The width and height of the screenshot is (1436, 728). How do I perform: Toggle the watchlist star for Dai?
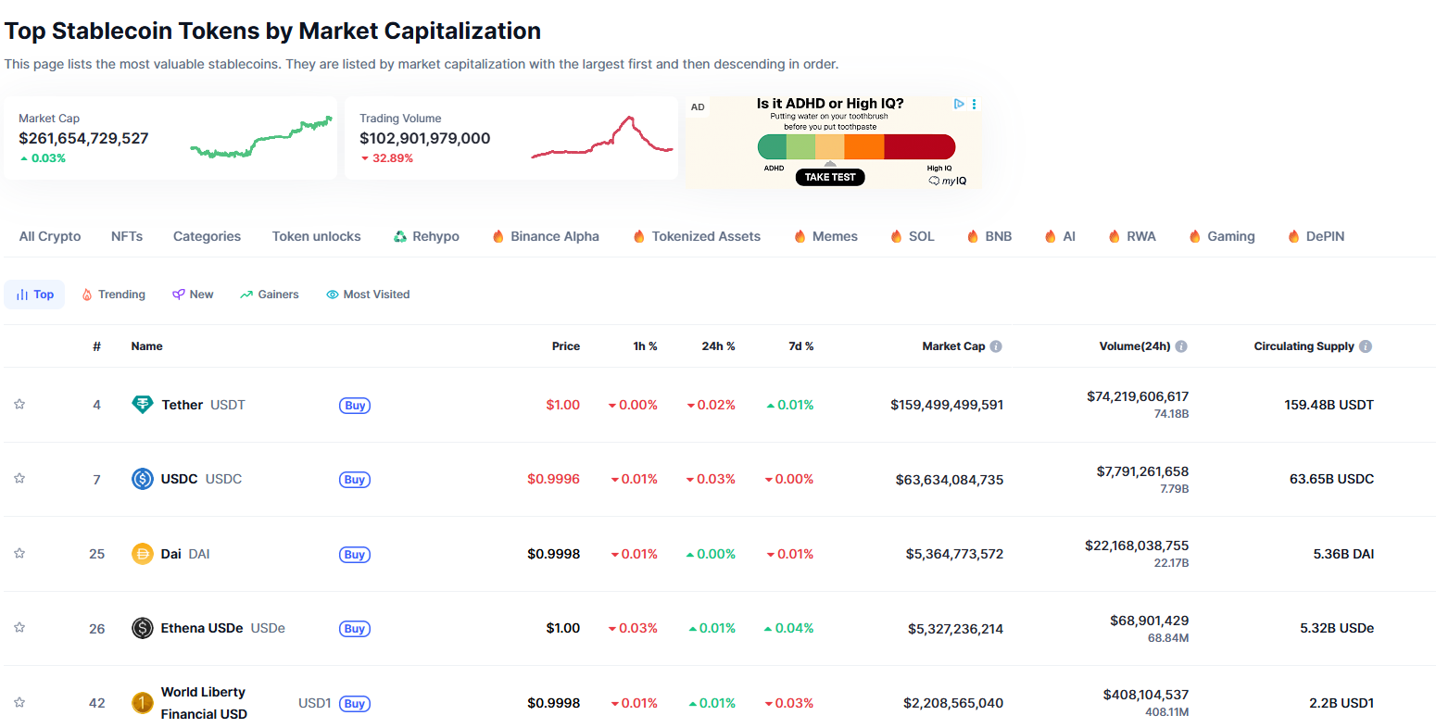(19, 553)
